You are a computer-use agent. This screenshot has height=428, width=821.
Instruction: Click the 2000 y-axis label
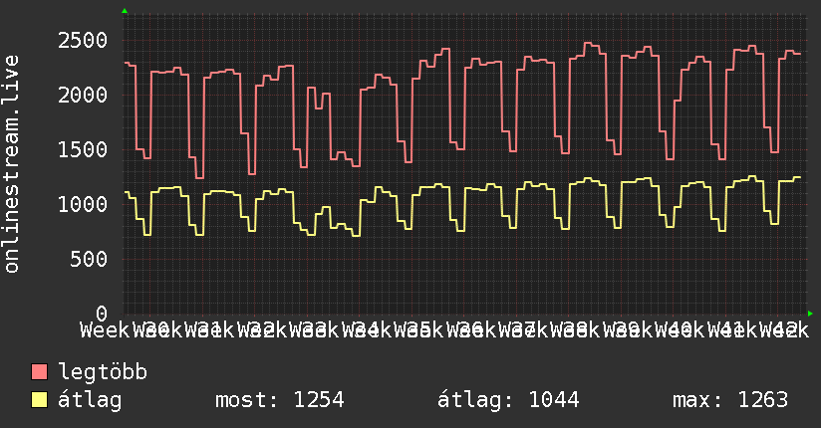[83, 96]
